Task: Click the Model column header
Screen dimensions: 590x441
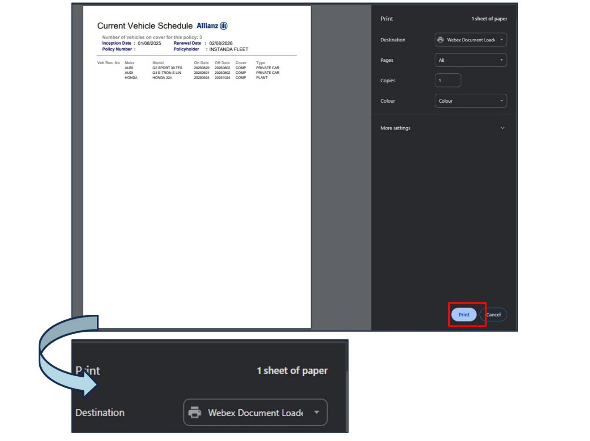Action: tap(158, 63)
